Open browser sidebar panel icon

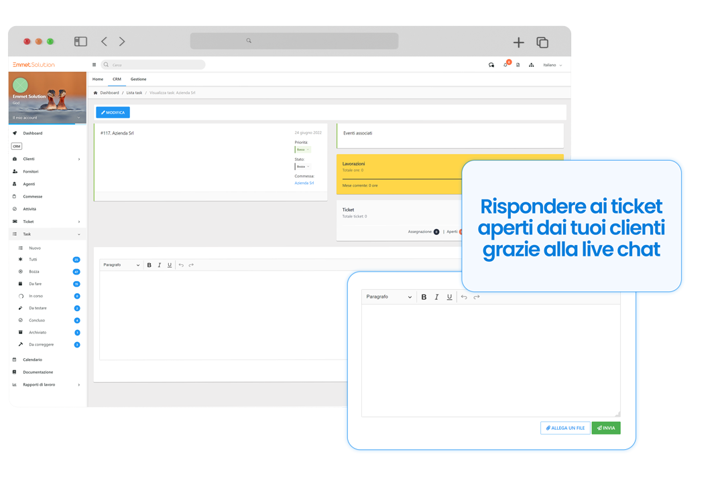(x=80, y=42)
